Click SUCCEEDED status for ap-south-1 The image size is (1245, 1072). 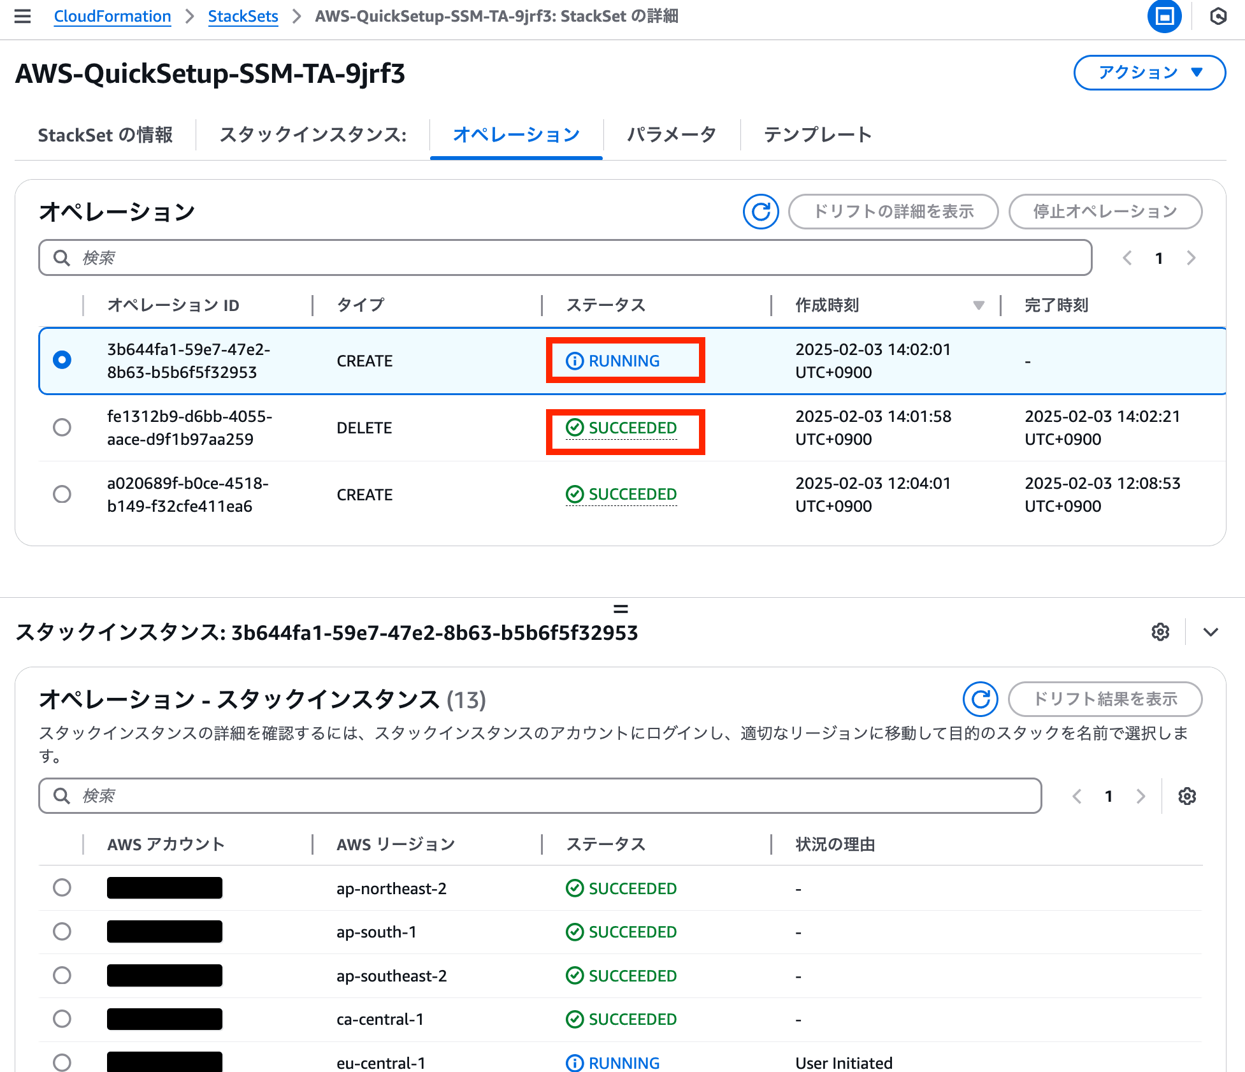coord(621,932)
